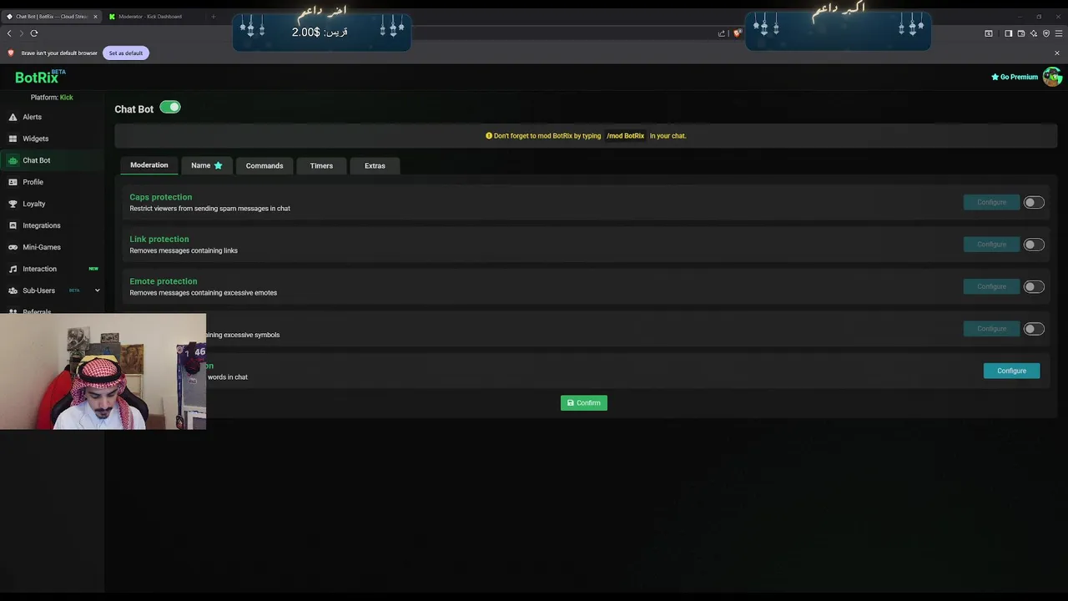Screen dimensions: 1068x601
Task: Expand the Sub-Users submenu chevron
Action: tap(97, 290)
